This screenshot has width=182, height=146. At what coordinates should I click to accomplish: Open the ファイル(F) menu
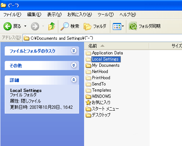12,15
